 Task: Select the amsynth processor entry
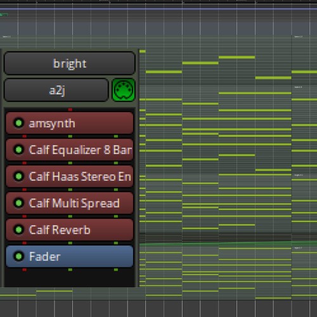[x=70, y=123]
